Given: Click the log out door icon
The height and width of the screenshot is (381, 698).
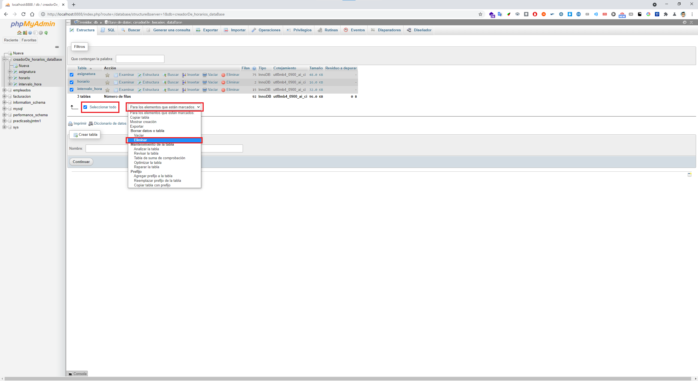Looking at the screenshot, I should [x=25, y=33].
